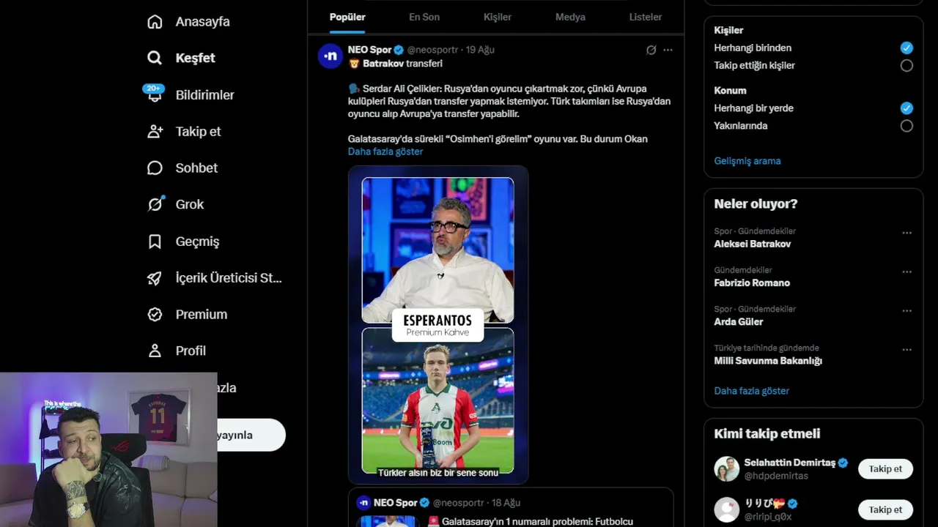Click the quoted NEO Spor tweet avatar

363,503
